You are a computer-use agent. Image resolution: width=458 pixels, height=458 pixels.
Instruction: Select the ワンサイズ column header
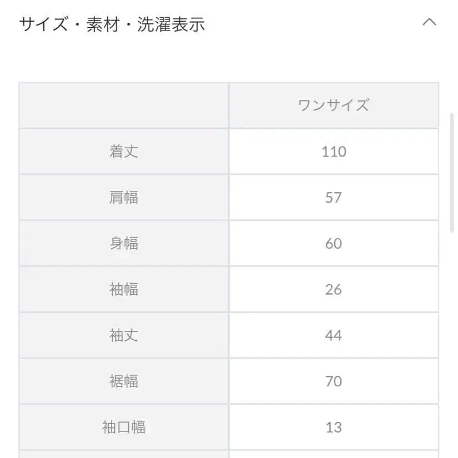(x=333, y=104)
